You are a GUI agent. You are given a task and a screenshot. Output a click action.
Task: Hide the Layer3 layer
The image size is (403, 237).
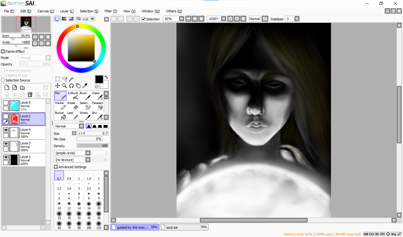[x=6, y=143]
